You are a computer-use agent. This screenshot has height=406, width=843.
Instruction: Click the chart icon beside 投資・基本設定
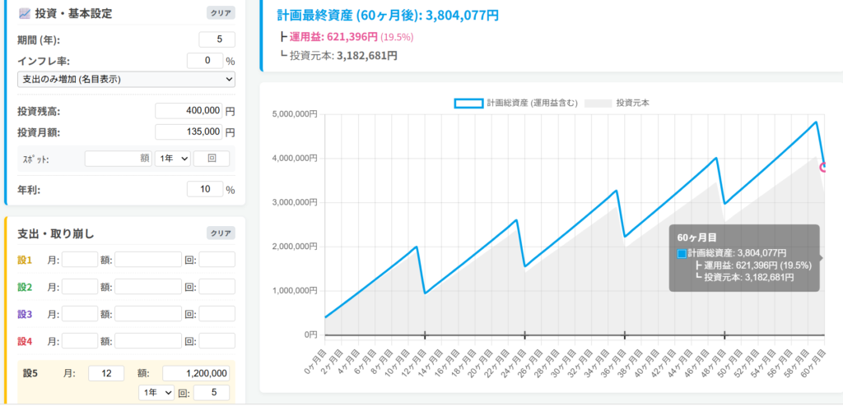coord(24,14)
